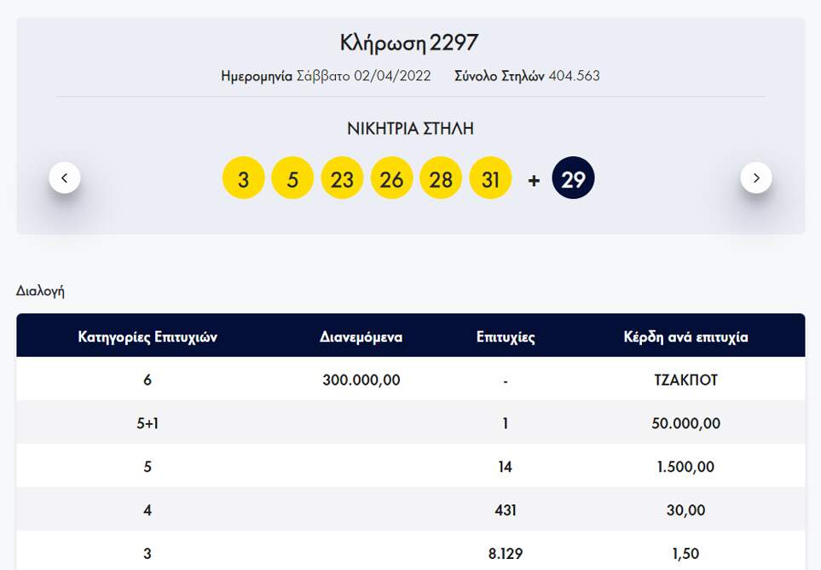Go to the next draw with right arrow
821x570 pixels.
(755, 177)
